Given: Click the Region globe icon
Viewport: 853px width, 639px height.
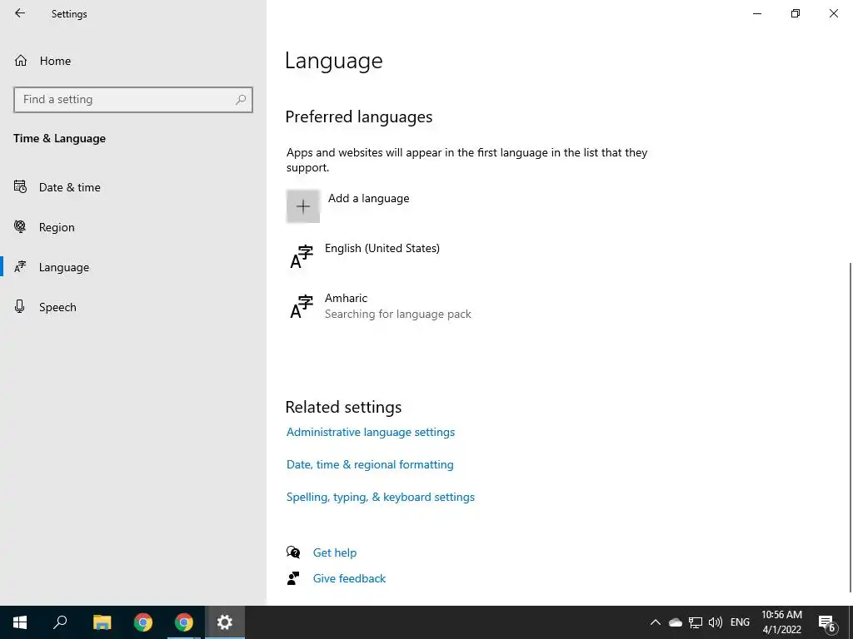Looking at the screenshot, I should [x=20, y=226].
